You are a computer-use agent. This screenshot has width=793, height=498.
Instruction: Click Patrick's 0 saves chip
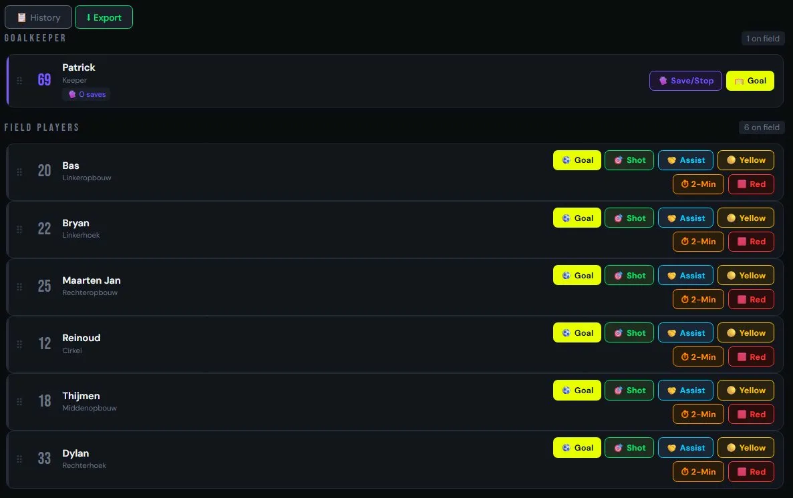pyautogui.click(x=86, y=94)
